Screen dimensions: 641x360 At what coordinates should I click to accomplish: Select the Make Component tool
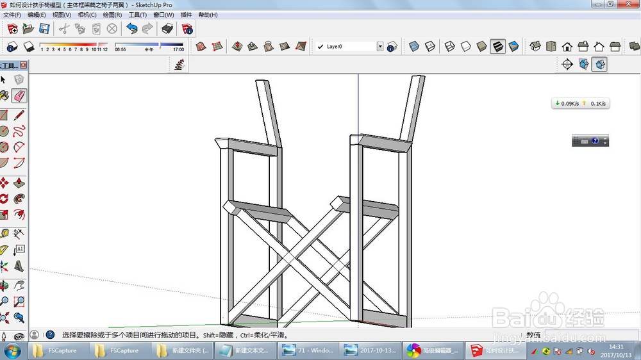coord(19,79)
